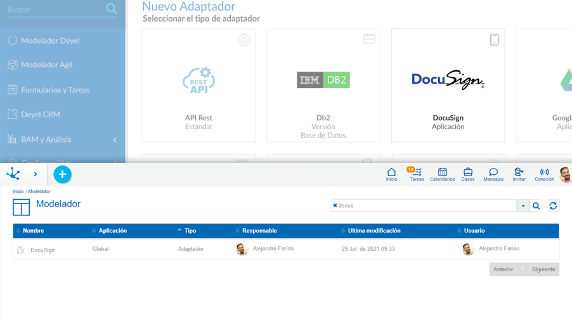Expand BAM y Análisis chevron
Viewport: 572px width, 322px height.
(115, 139)
